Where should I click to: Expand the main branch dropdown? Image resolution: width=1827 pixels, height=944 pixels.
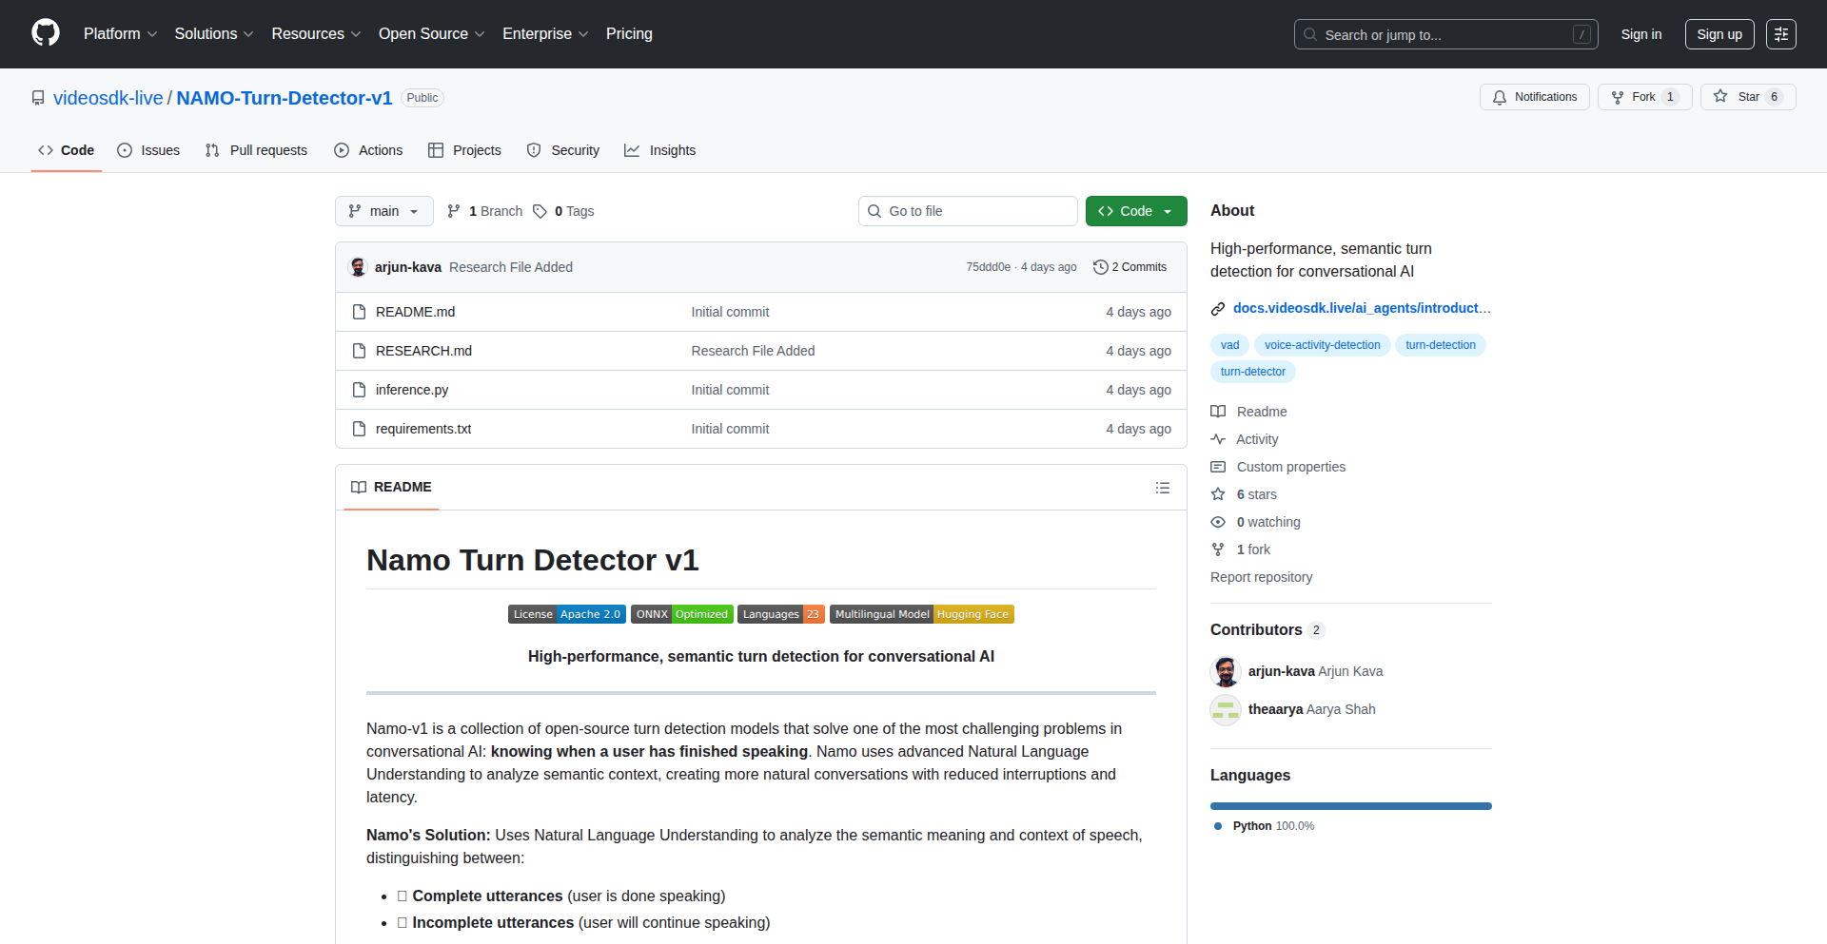pyautogui.click(x=383, y=211)
